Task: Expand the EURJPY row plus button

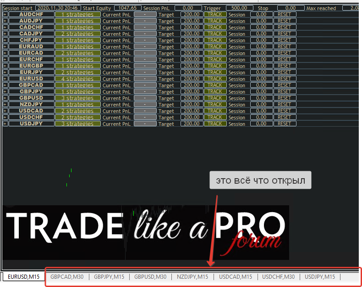Action: pos(5,73)
